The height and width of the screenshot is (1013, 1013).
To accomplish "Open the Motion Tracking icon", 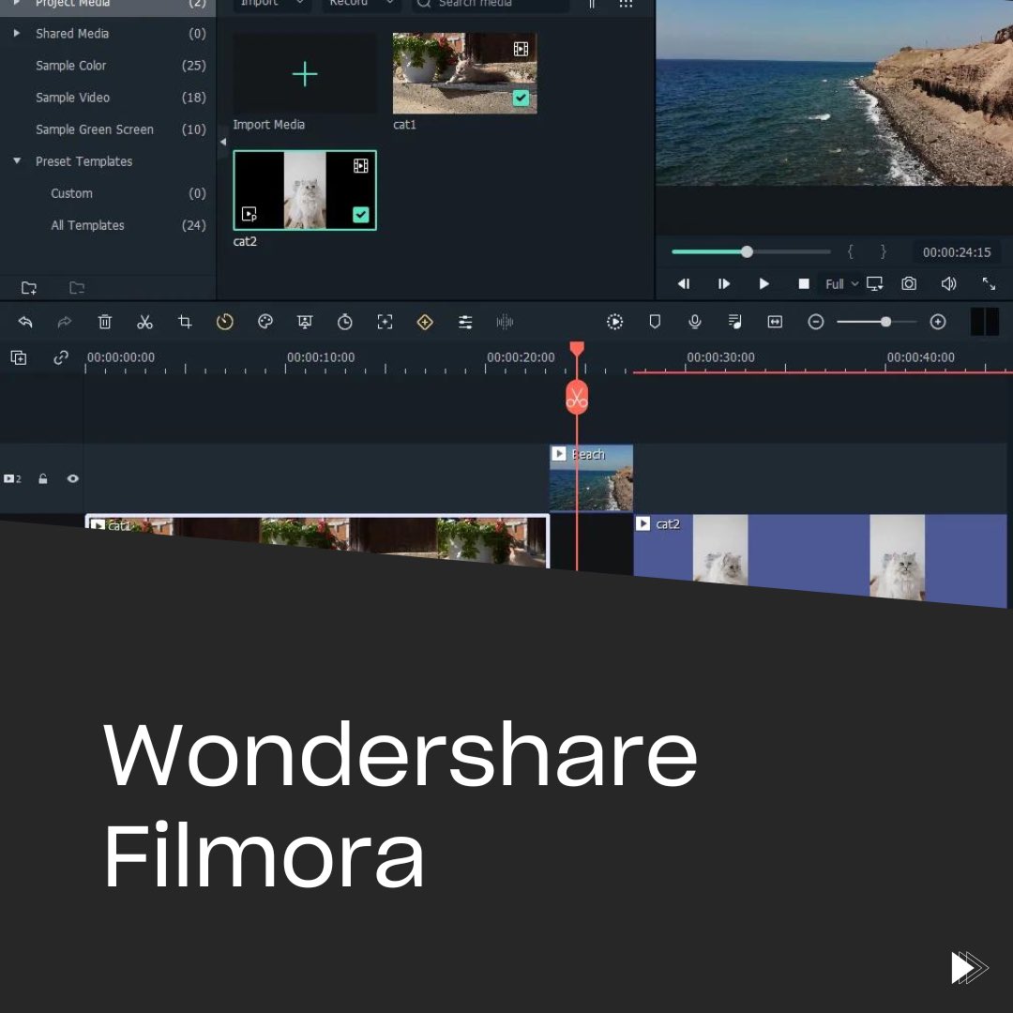I will [x=385, y=322].
